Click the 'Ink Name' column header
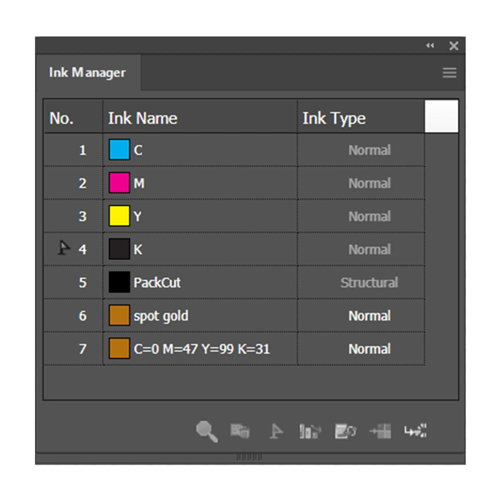Screen dimensions: 501x501 point(200,117)
